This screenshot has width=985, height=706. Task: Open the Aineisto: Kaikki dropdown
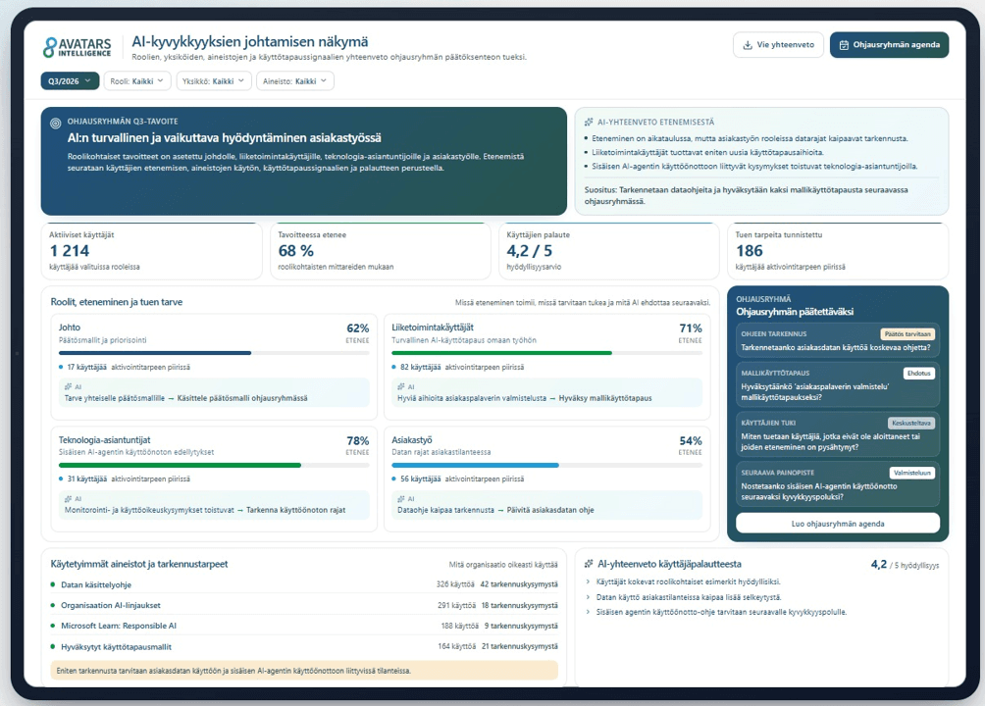[x=294, y=81]
